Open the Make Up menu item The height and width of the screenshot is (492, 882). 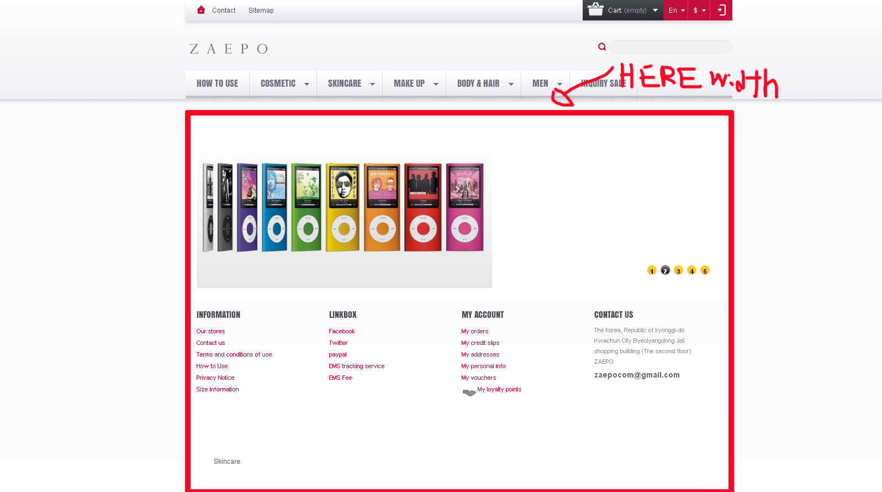pos(409,83)
